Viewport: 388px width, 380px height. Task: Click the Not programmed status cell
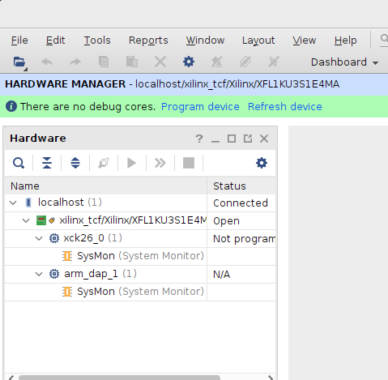pyautogui.click(x=241, y=239)
